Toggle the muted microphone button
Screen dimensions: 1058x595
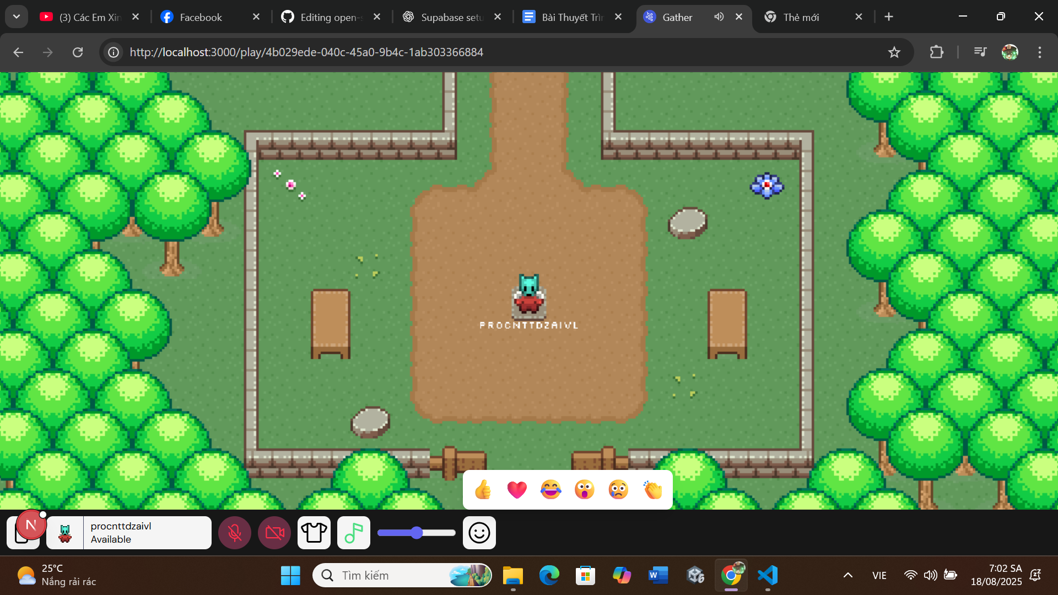[235, 533]
